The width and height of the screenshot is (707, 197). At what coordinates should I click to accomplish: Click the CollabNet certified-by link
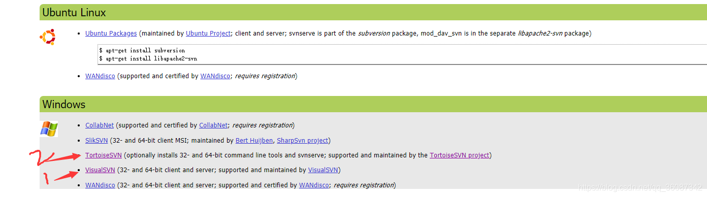pos(213,125)
